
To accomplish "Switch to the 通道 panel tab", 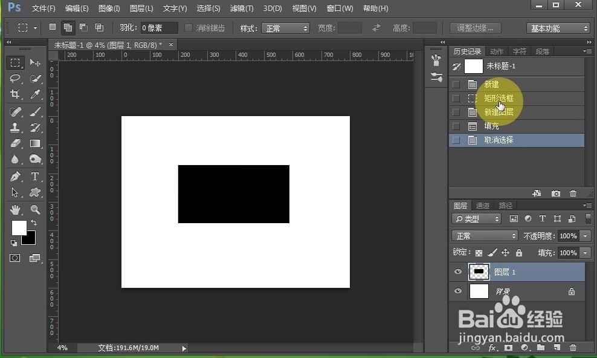I will (482, 205).
